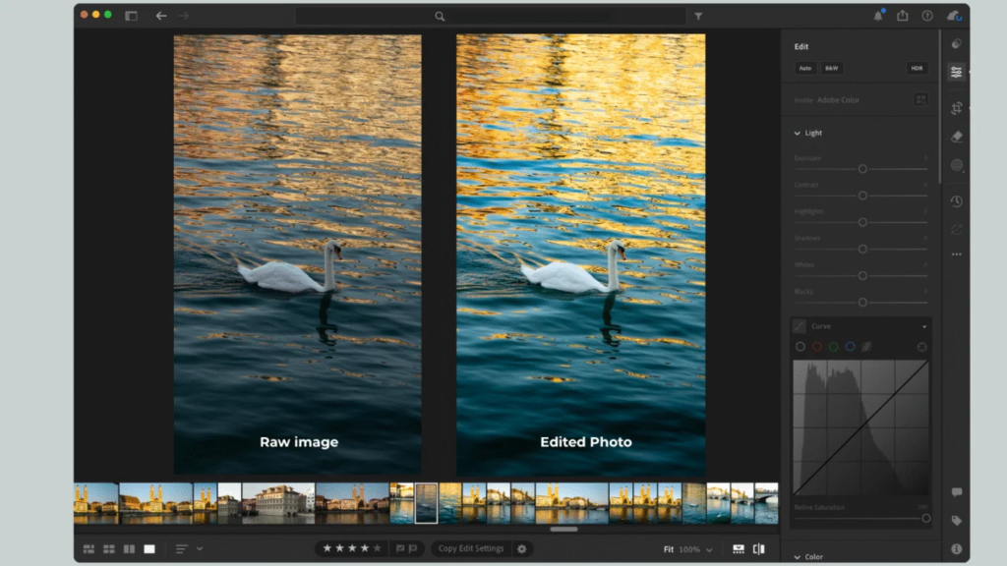Click the Copy Edit Settings button
Image resolution: width=1007 pixels, height=566 pixels.
pos(471,548)
